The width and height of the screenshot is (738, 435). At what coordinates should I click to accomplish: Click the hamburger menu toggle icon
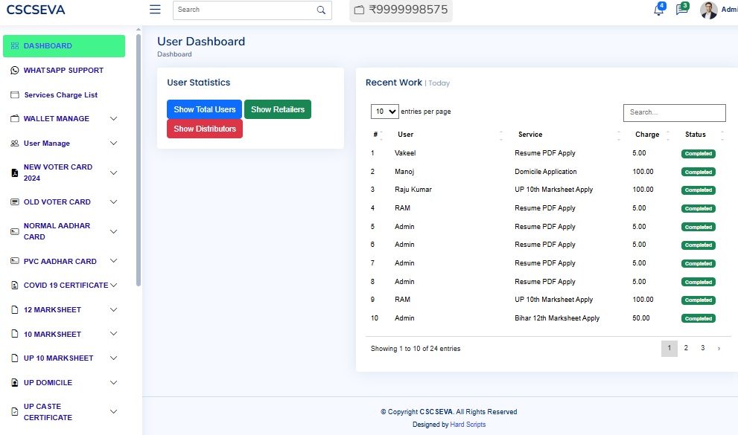pyautogui.click(x=155, y=10)
